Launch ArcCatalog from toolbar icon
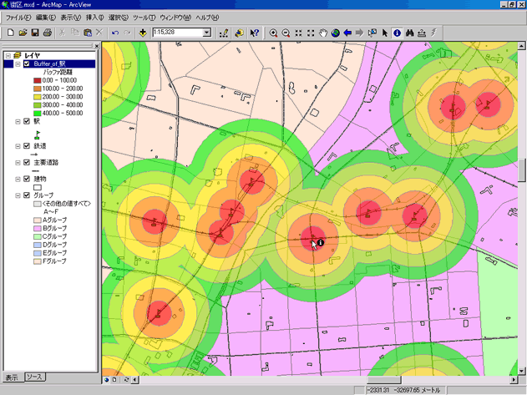527x395 pixels. point(239,33)
